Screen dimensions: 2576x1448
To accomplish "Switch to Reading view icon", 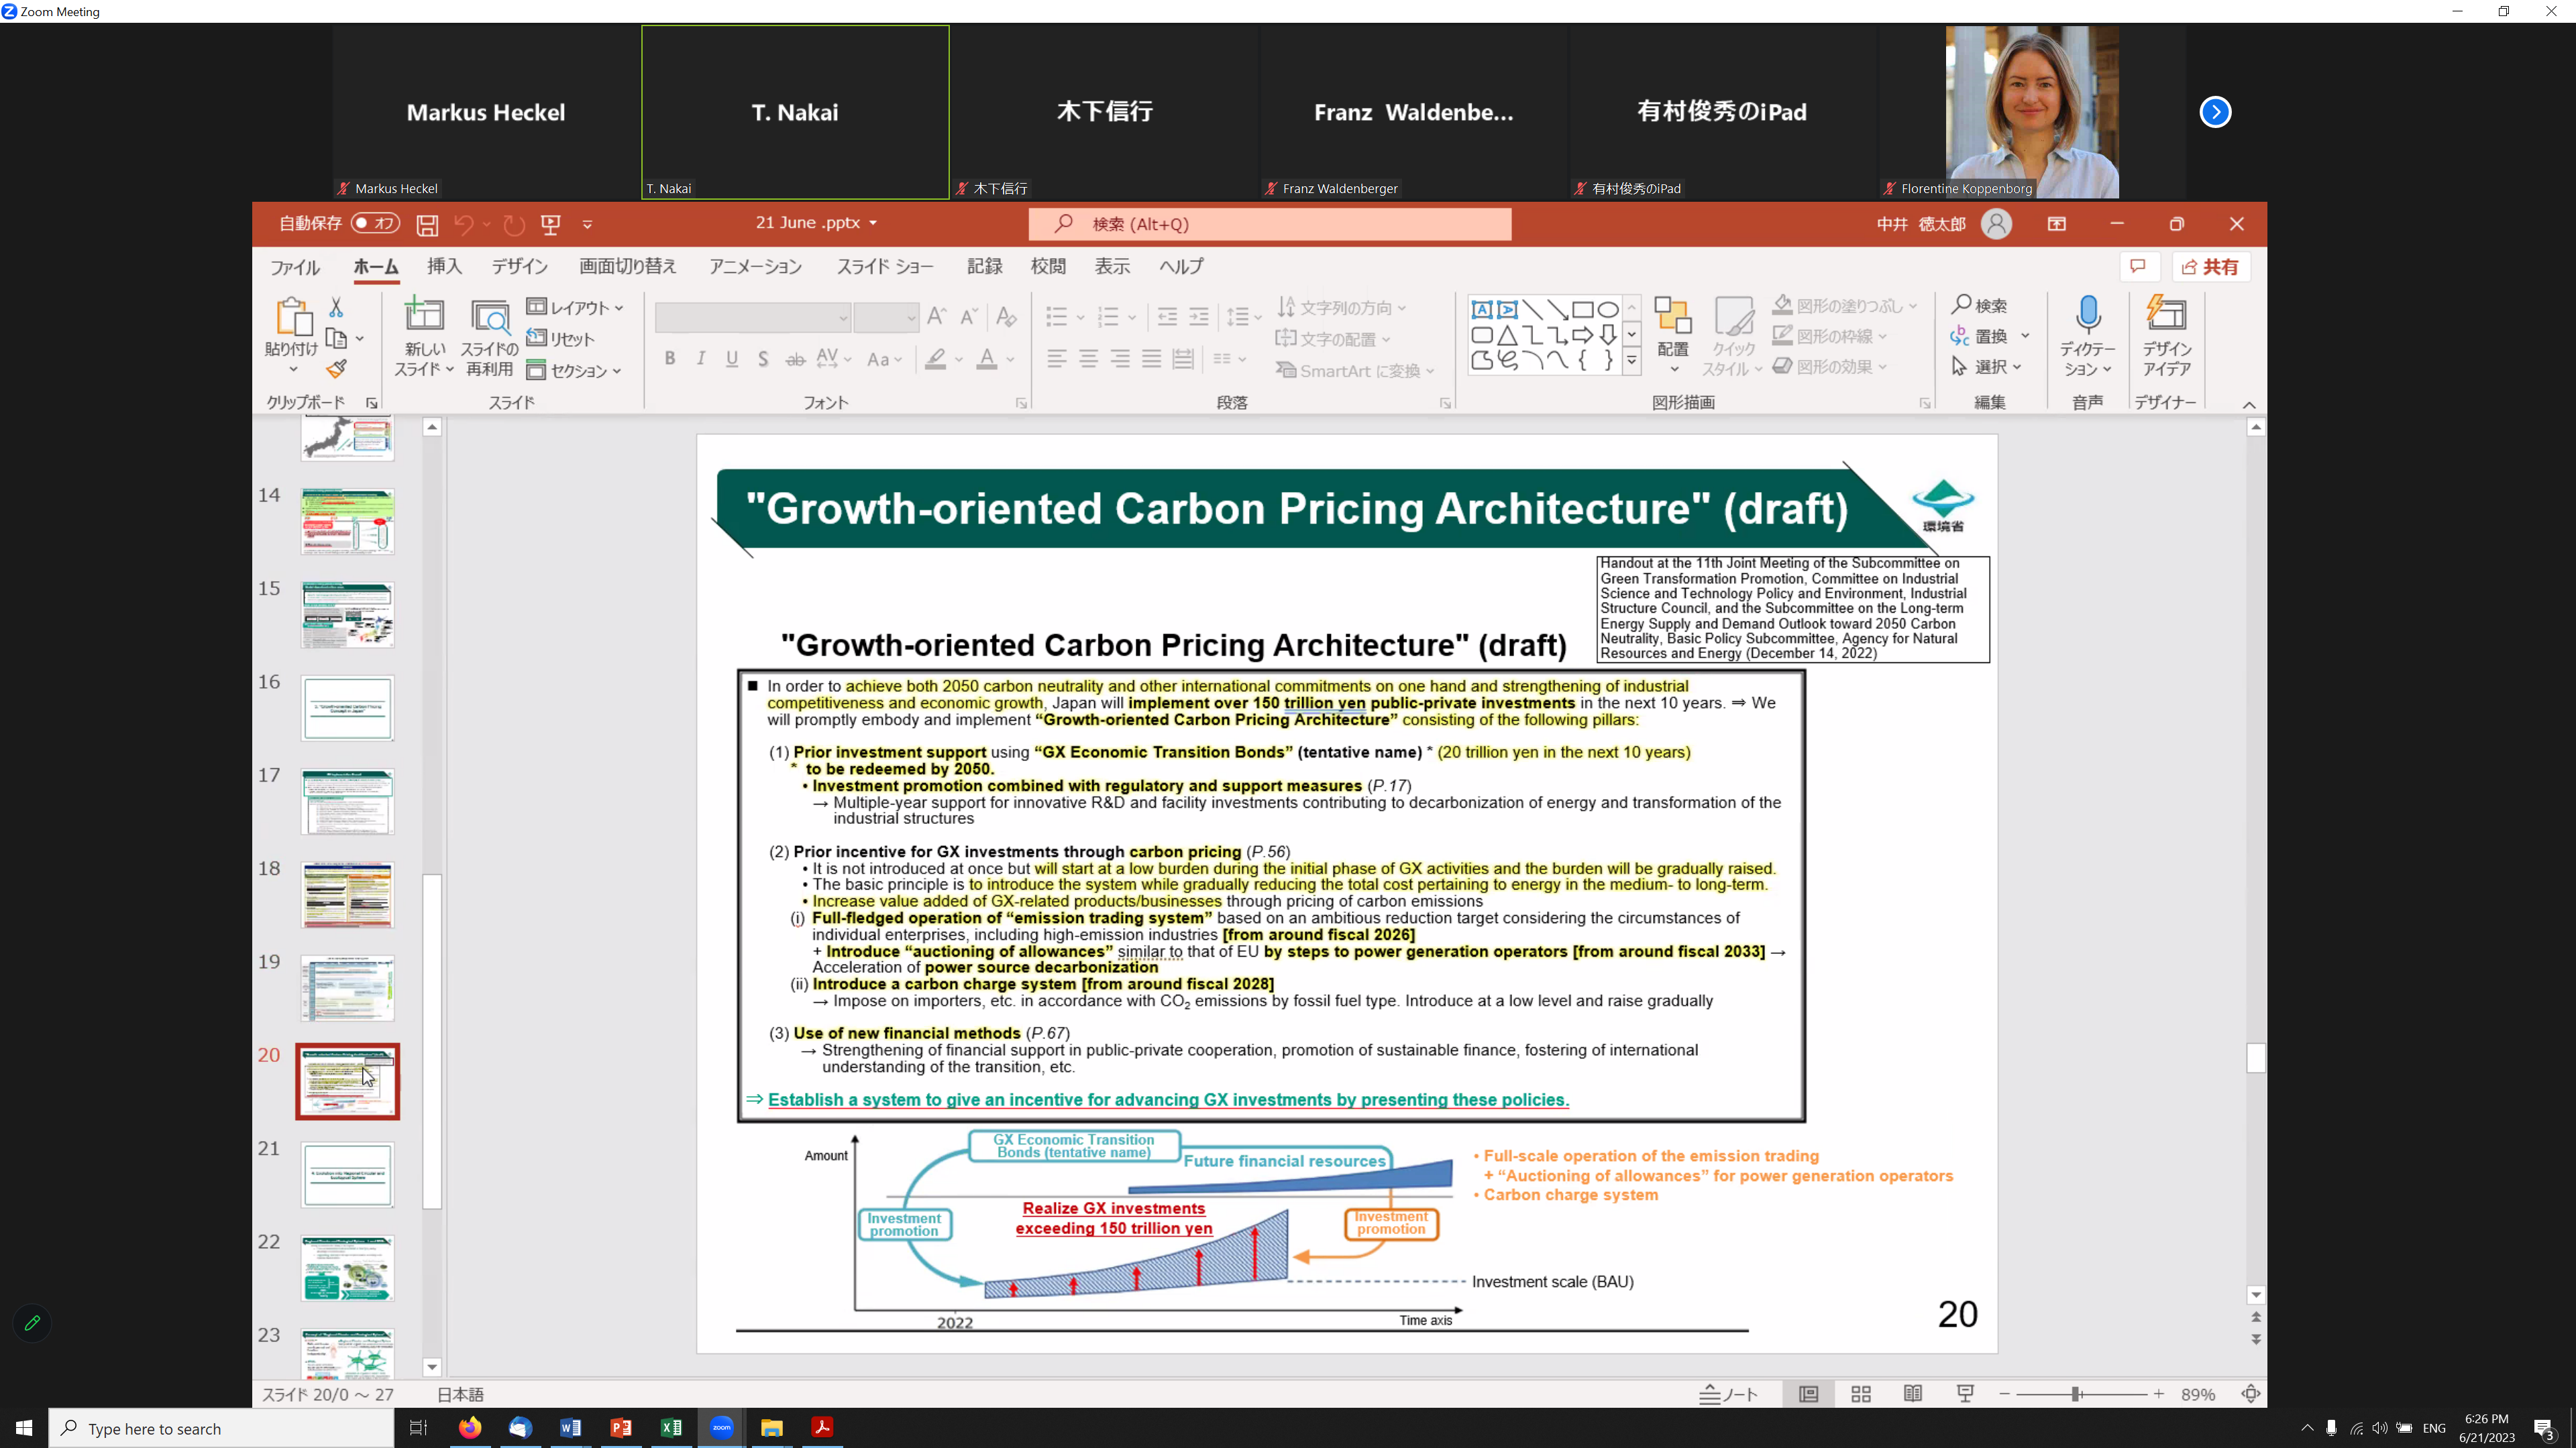I will (x=1913, y=1394).
